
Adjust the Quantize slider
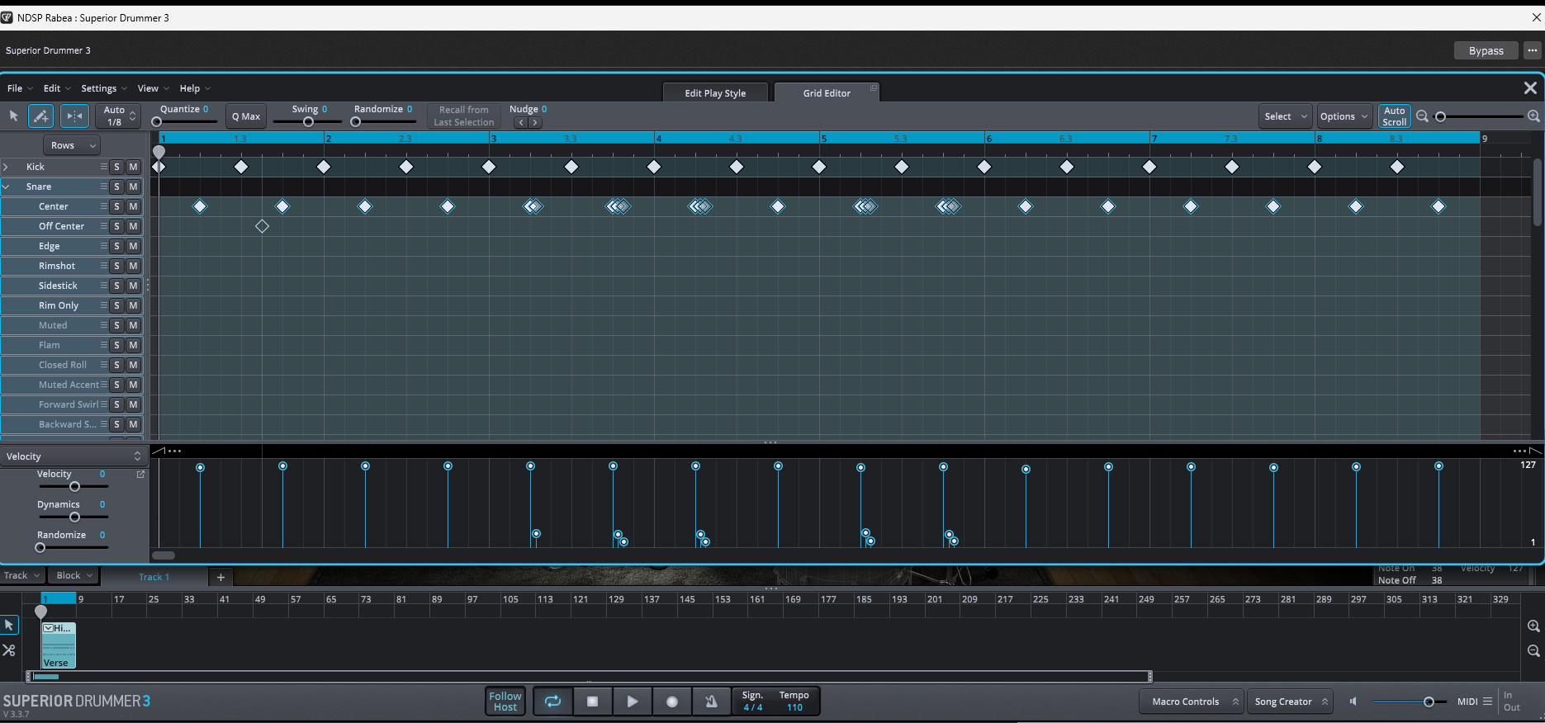click(x=184, y=121)
